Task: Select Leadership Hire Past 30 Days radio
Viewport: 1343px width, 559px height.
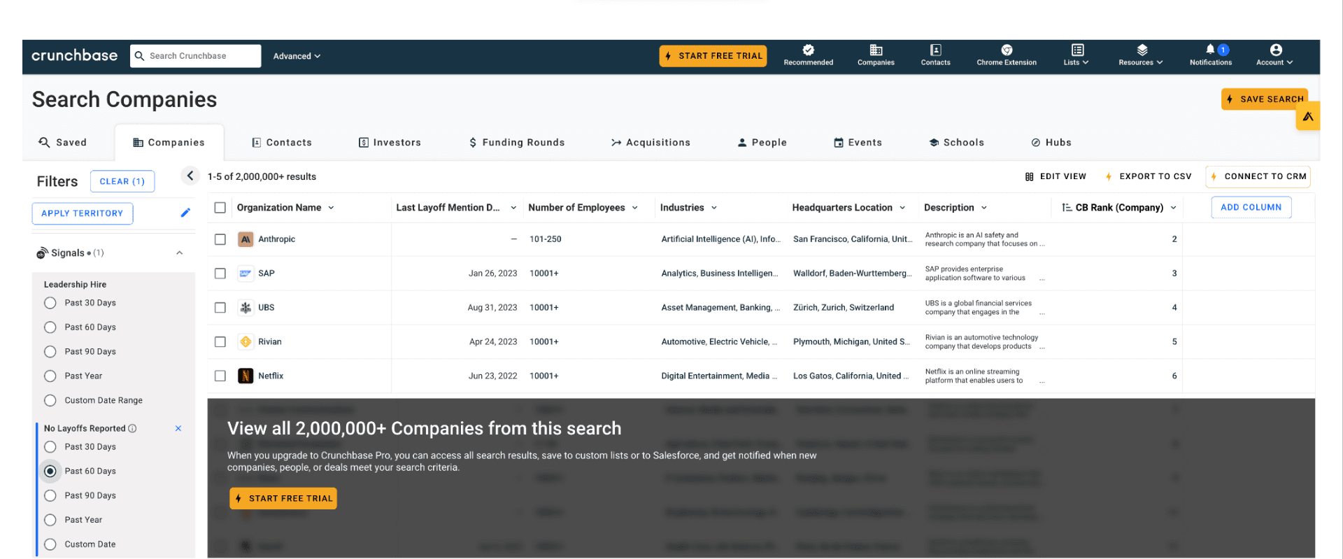Action: tap(50, 303)
